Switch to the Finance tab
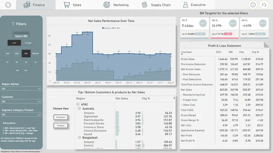The image size is (273, 153). (x=36, y=5)
